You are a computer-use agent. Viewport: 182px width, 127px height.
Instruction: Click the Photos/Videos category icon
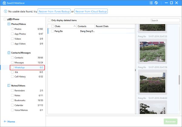(9, 24)
